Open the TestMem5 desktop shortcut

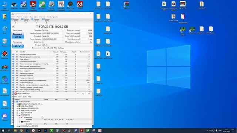point(192,30)
